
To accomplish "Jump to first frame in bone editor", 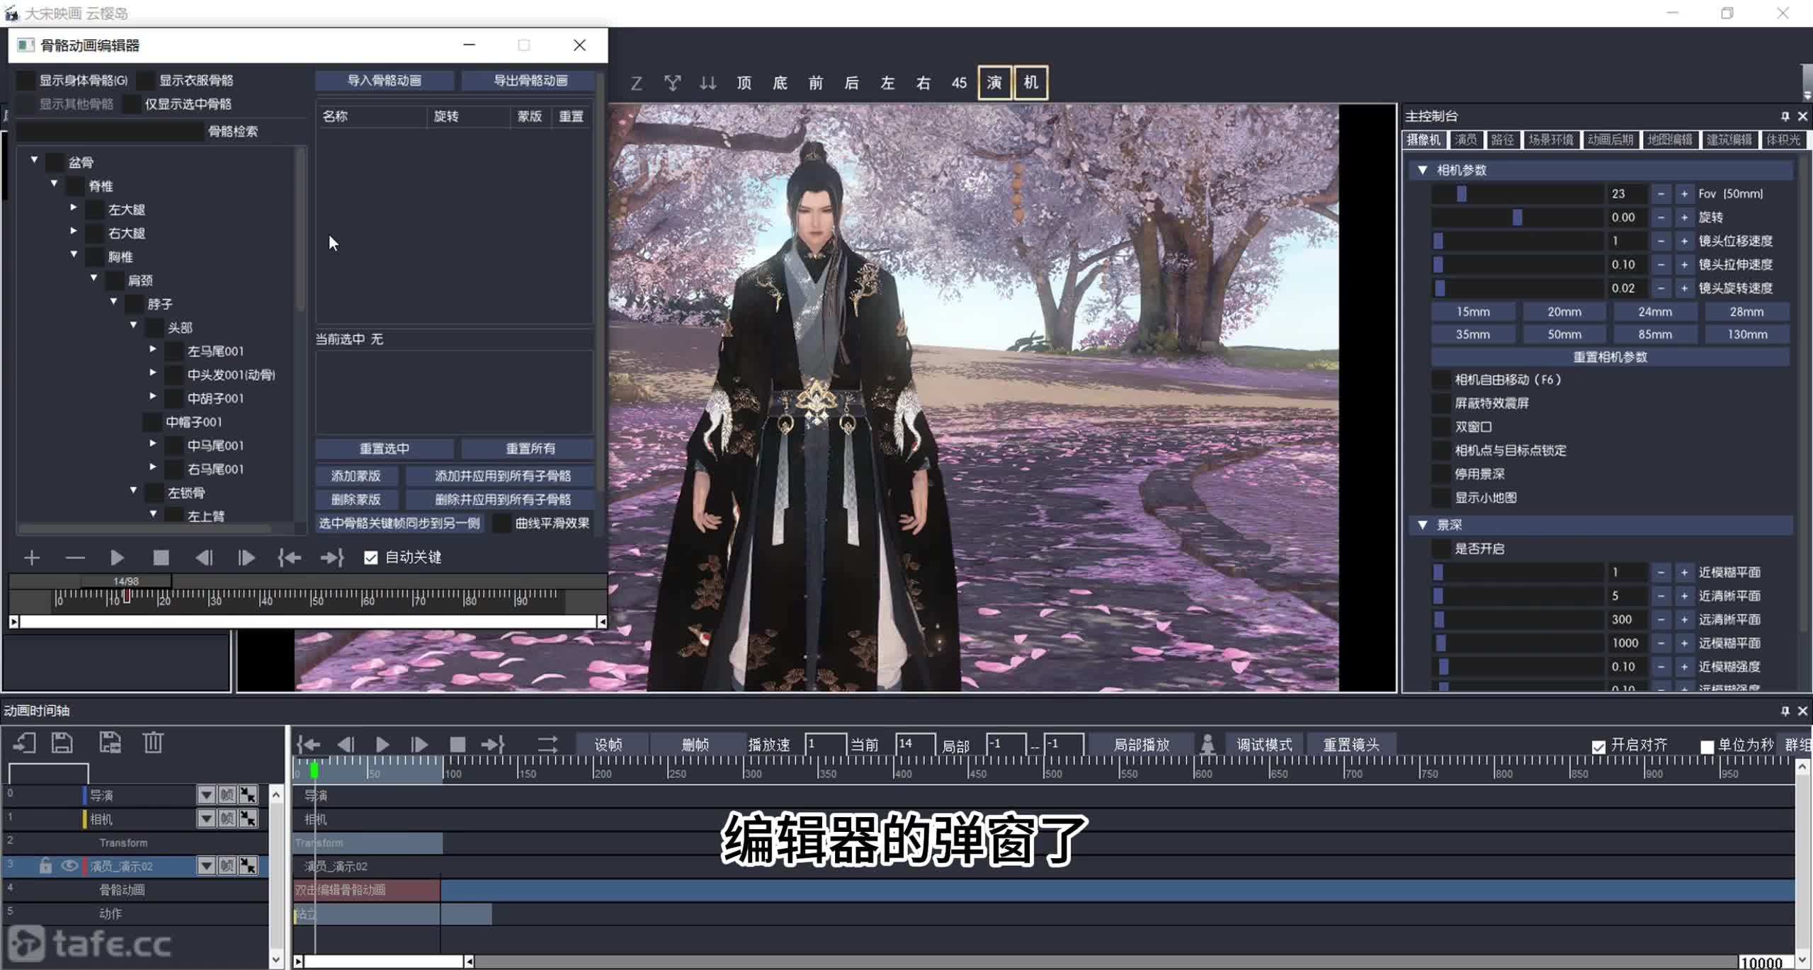I will pos(289,558).
